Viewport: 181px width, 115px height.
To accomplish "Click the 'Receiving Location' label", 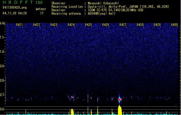I will (67, 7).
